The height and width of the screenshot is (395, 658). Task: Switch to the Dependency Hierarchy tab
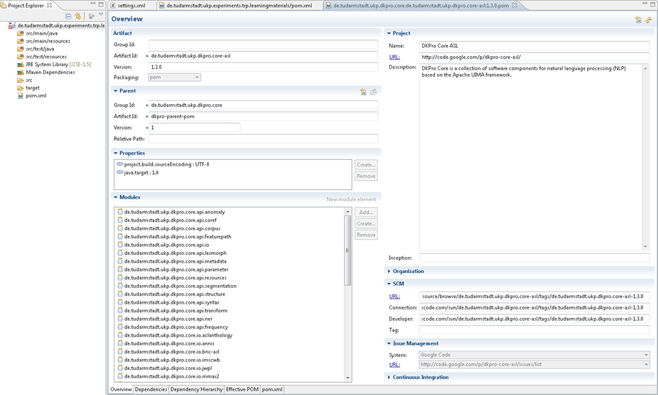pos(197,389)
